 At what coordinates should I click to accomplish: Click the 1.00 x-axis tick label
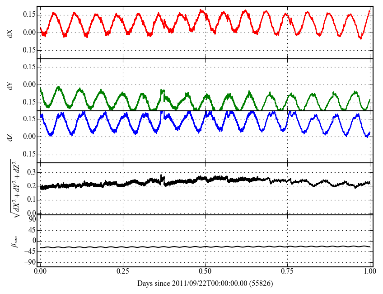(369, 272)
